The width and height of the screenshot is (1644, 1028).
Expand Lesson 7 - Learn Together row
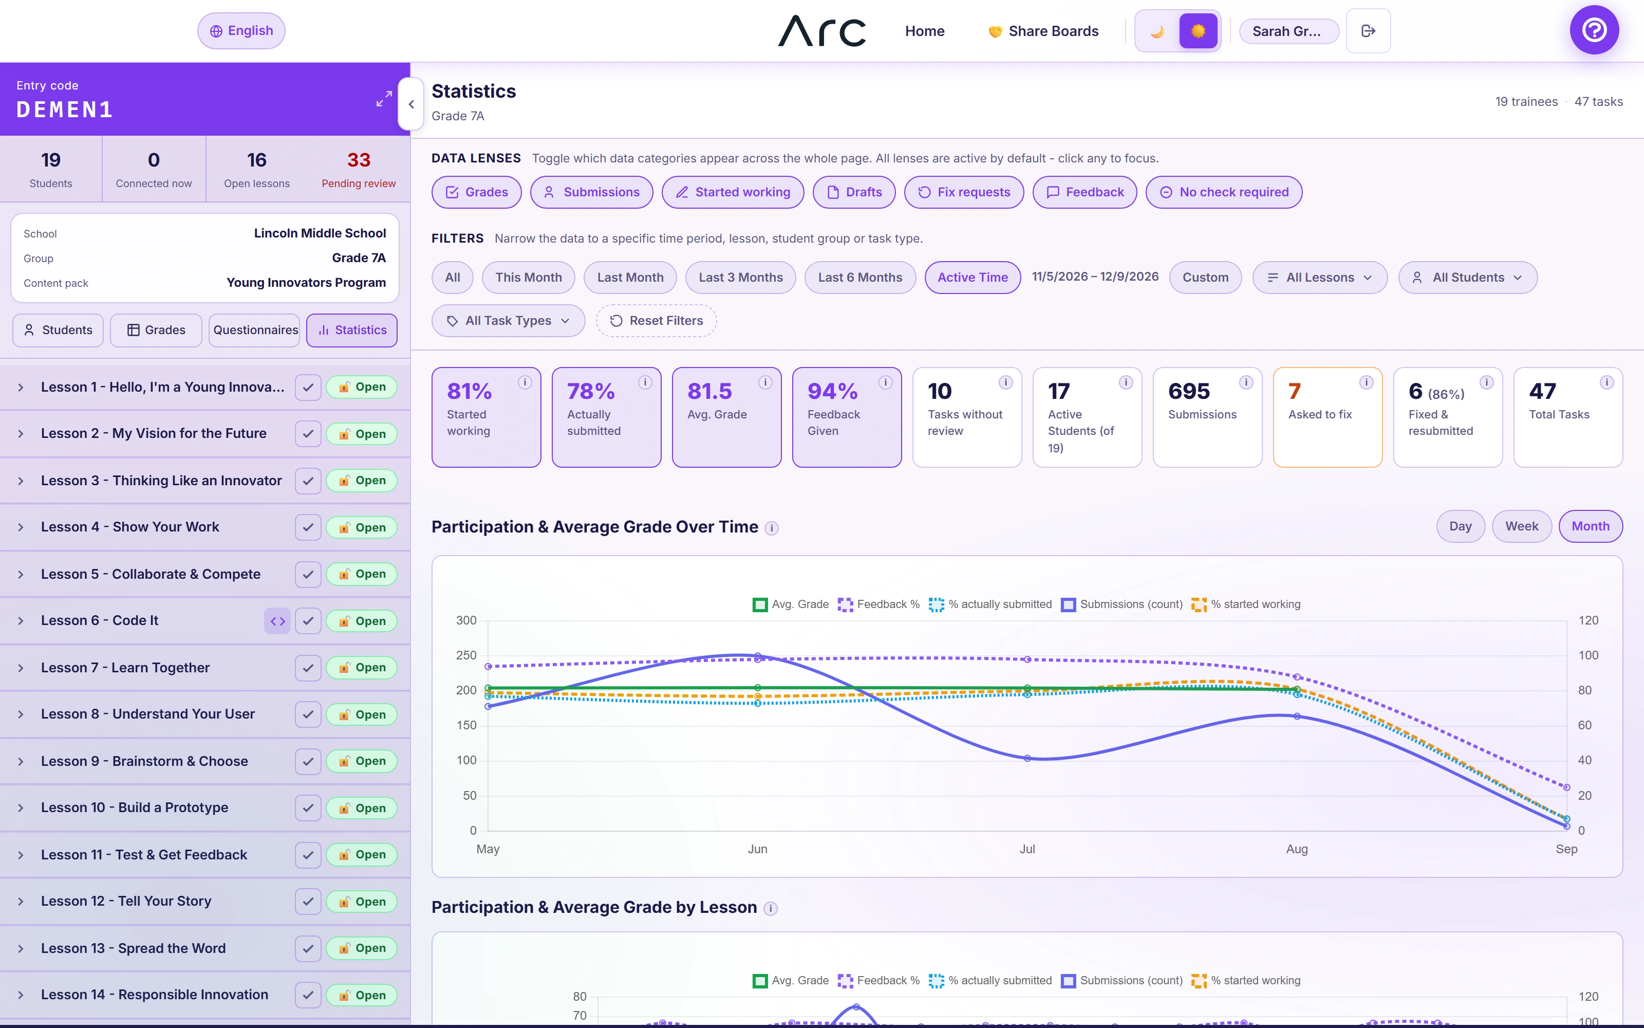pyautogui.click(x=21, y=668)
